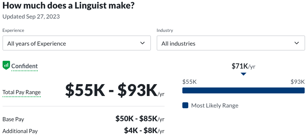Click the Industry dropdown chevron arrow

297,43
